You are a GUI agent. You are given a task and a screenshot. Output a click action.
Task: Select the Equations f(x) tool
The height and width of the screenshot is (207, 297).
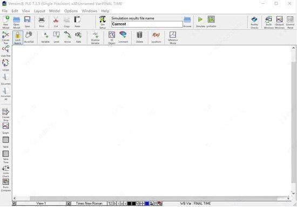[156, 37]
